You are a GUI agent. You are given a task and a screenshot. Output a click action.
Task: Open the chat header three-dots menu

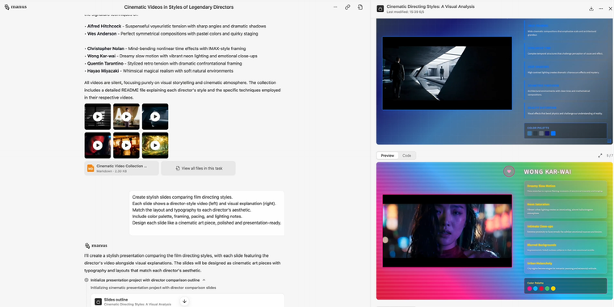pos(335,7)
